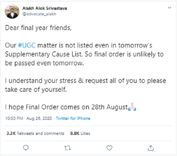The width and height of the screenshot is (177, 156).
Task: Click the praying hands emoji
Action: click(x=132, y=107)
